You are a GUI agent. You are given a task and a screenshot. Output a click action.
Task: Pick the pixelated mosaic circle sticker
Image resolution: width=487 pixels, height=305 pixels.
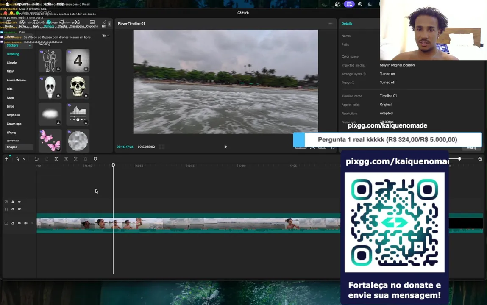point(78,141)
